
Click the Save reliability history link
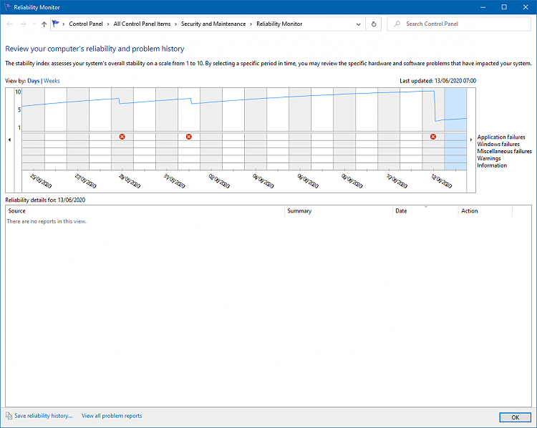44,416
